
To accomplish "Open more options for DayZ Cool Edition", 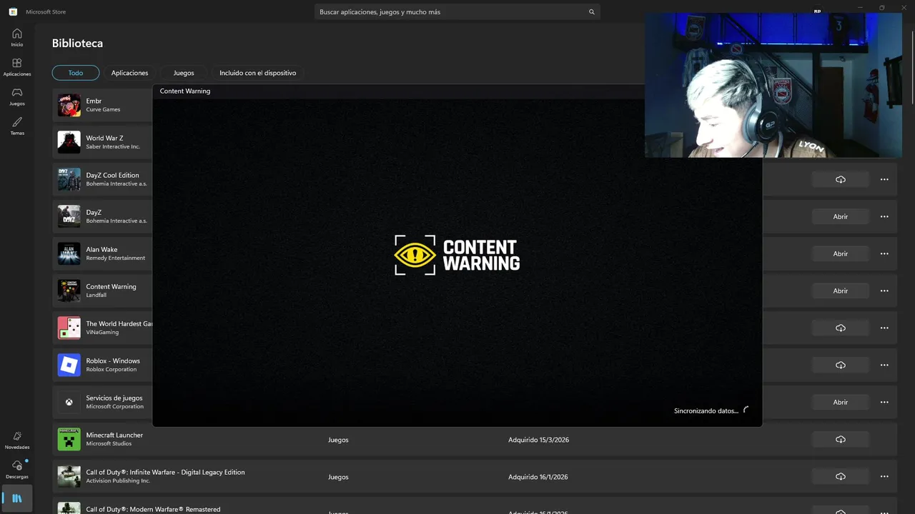I will pyautogui.click(x=884, y=179).
